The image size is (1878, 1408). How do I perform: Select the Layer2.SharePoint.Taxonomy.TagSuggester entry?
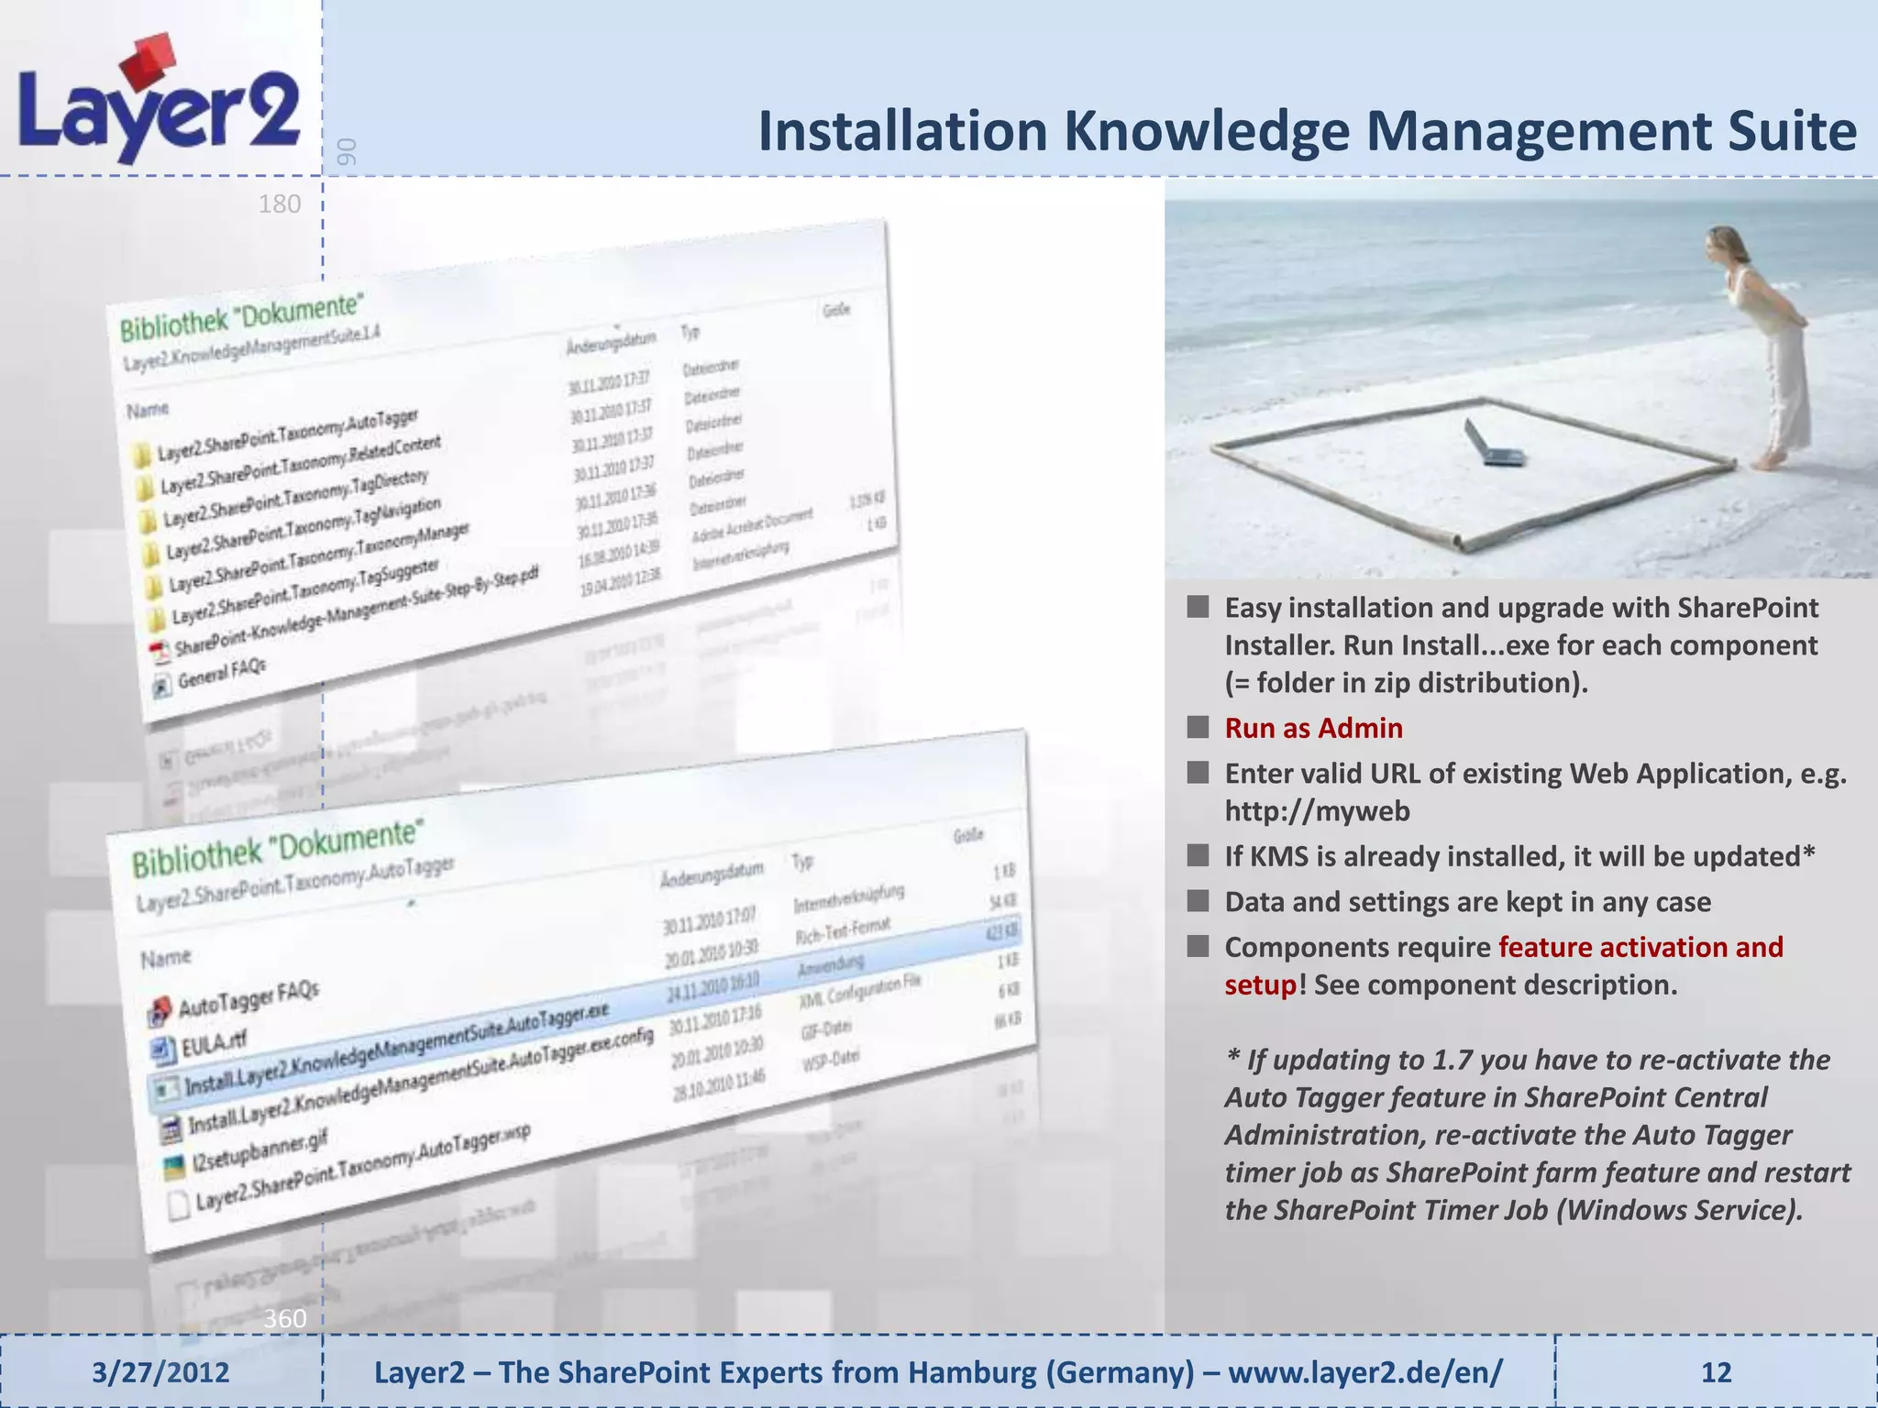(x=305, y=591)
